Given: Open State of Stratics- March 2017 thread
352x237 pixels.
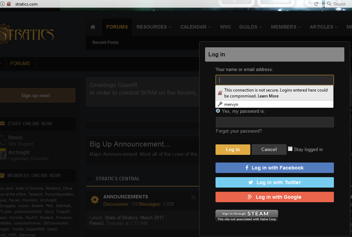Looking at the screenshot, I should (134, 218).
